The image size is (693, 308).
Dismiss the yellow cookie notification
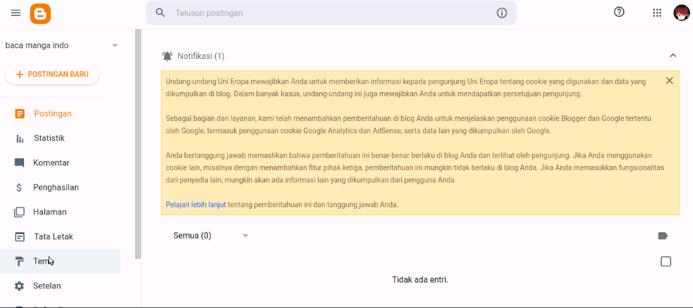tap(669, 81)
